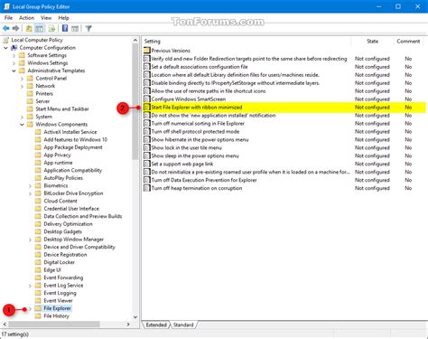The height and width of the screenshot is (339, 428).
Task: Click tree horizontal scrollbar right arrow
Action: coord(128,325)
